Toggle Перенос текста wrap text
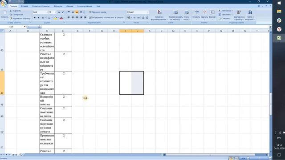 [98, 12]
